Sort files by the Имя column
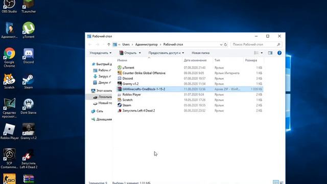327x184 pixels. point(149,60)
